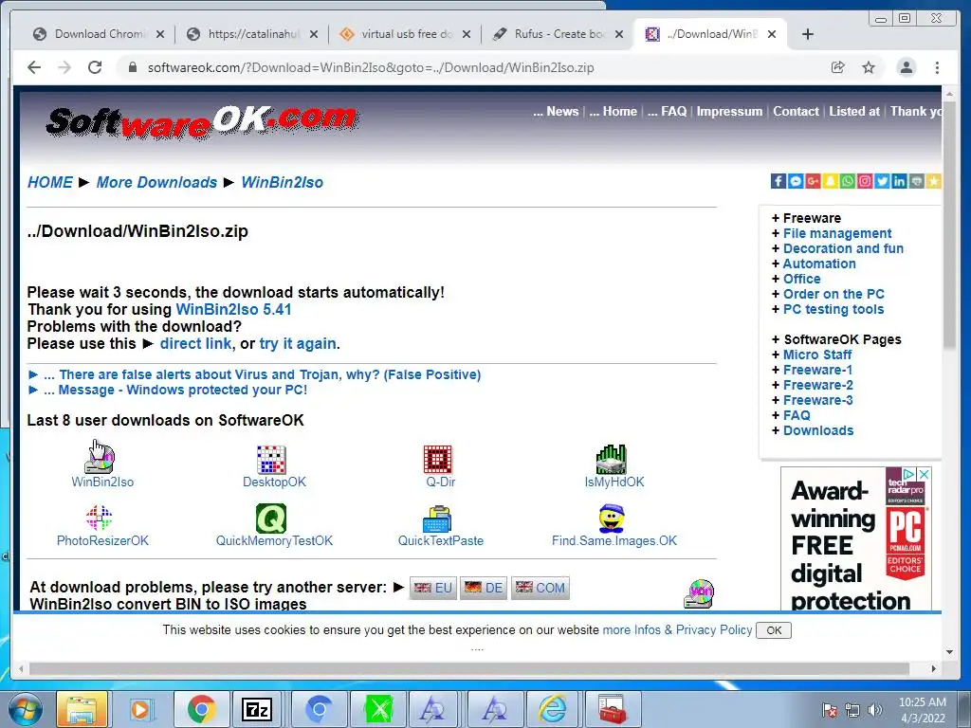Click the LinkedIn share icon
The image size is (971, 728).
click(x=900, y=181)
